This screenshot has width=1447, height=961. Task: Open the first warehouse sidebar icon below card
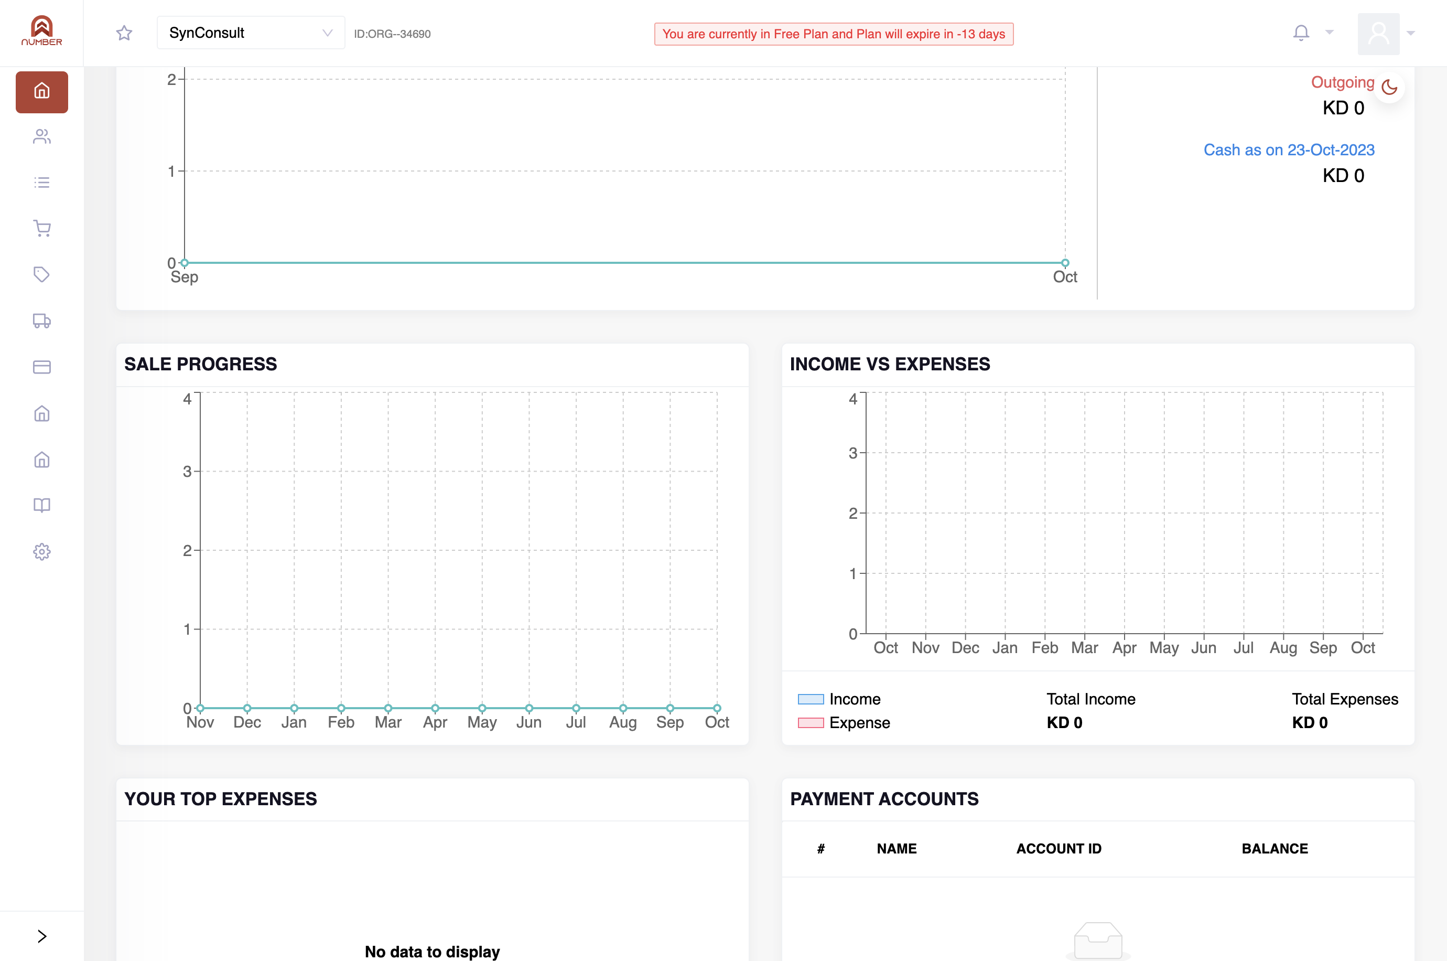(x=41, y=413)
